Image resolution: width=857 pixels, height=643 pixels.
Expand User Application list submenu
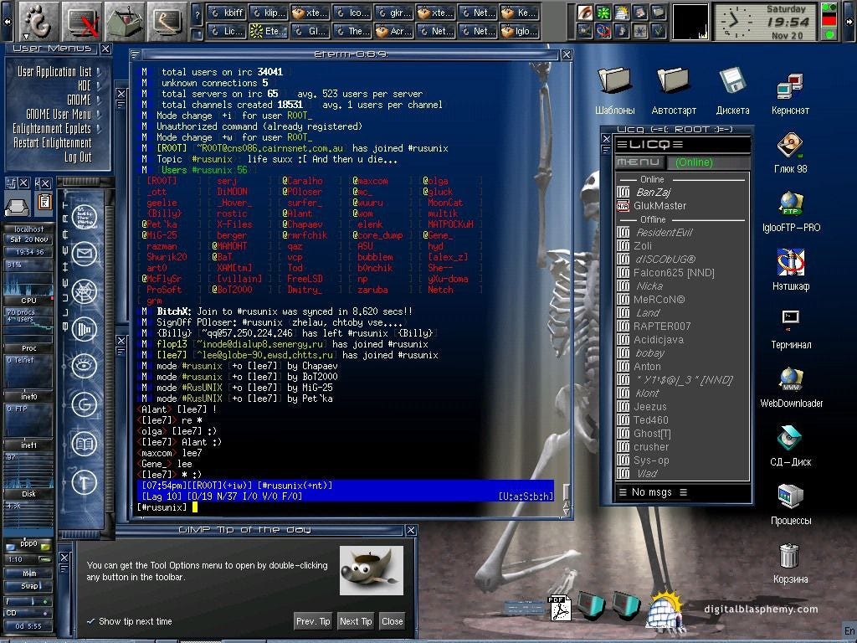[59, 72]
